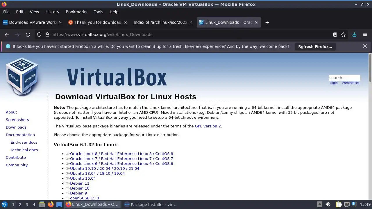Open the Screenshots sidebar link

pyautogui.click(x=17, y=120)
